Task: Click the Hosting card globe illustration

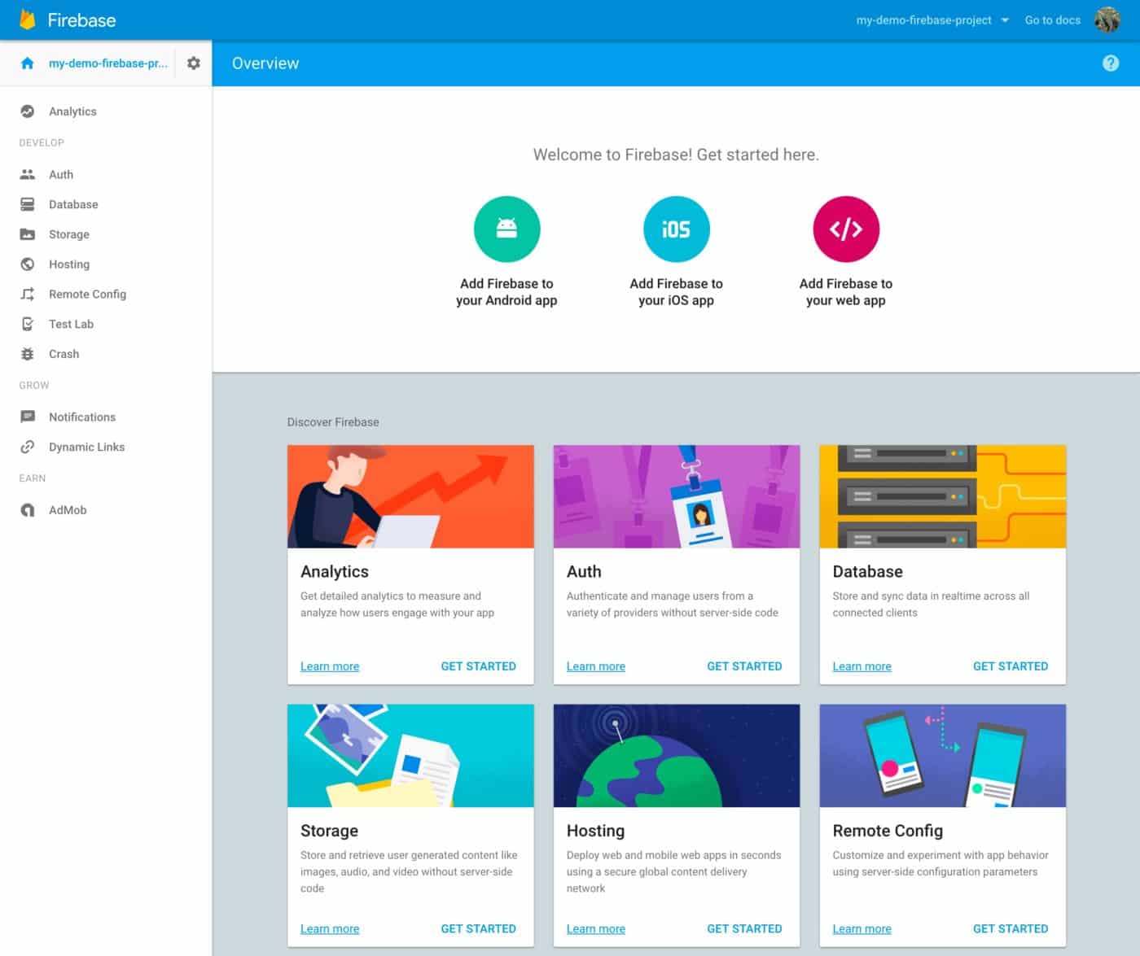Action: 677,756
